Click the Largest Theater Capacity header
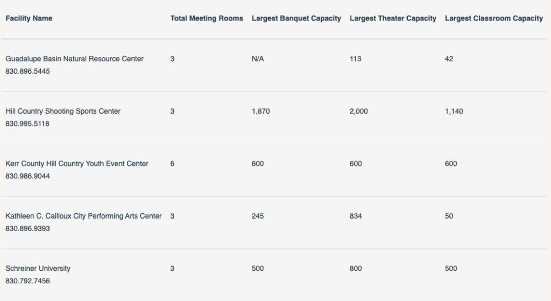Screen dimensions: 551x301 click(393, 18)
